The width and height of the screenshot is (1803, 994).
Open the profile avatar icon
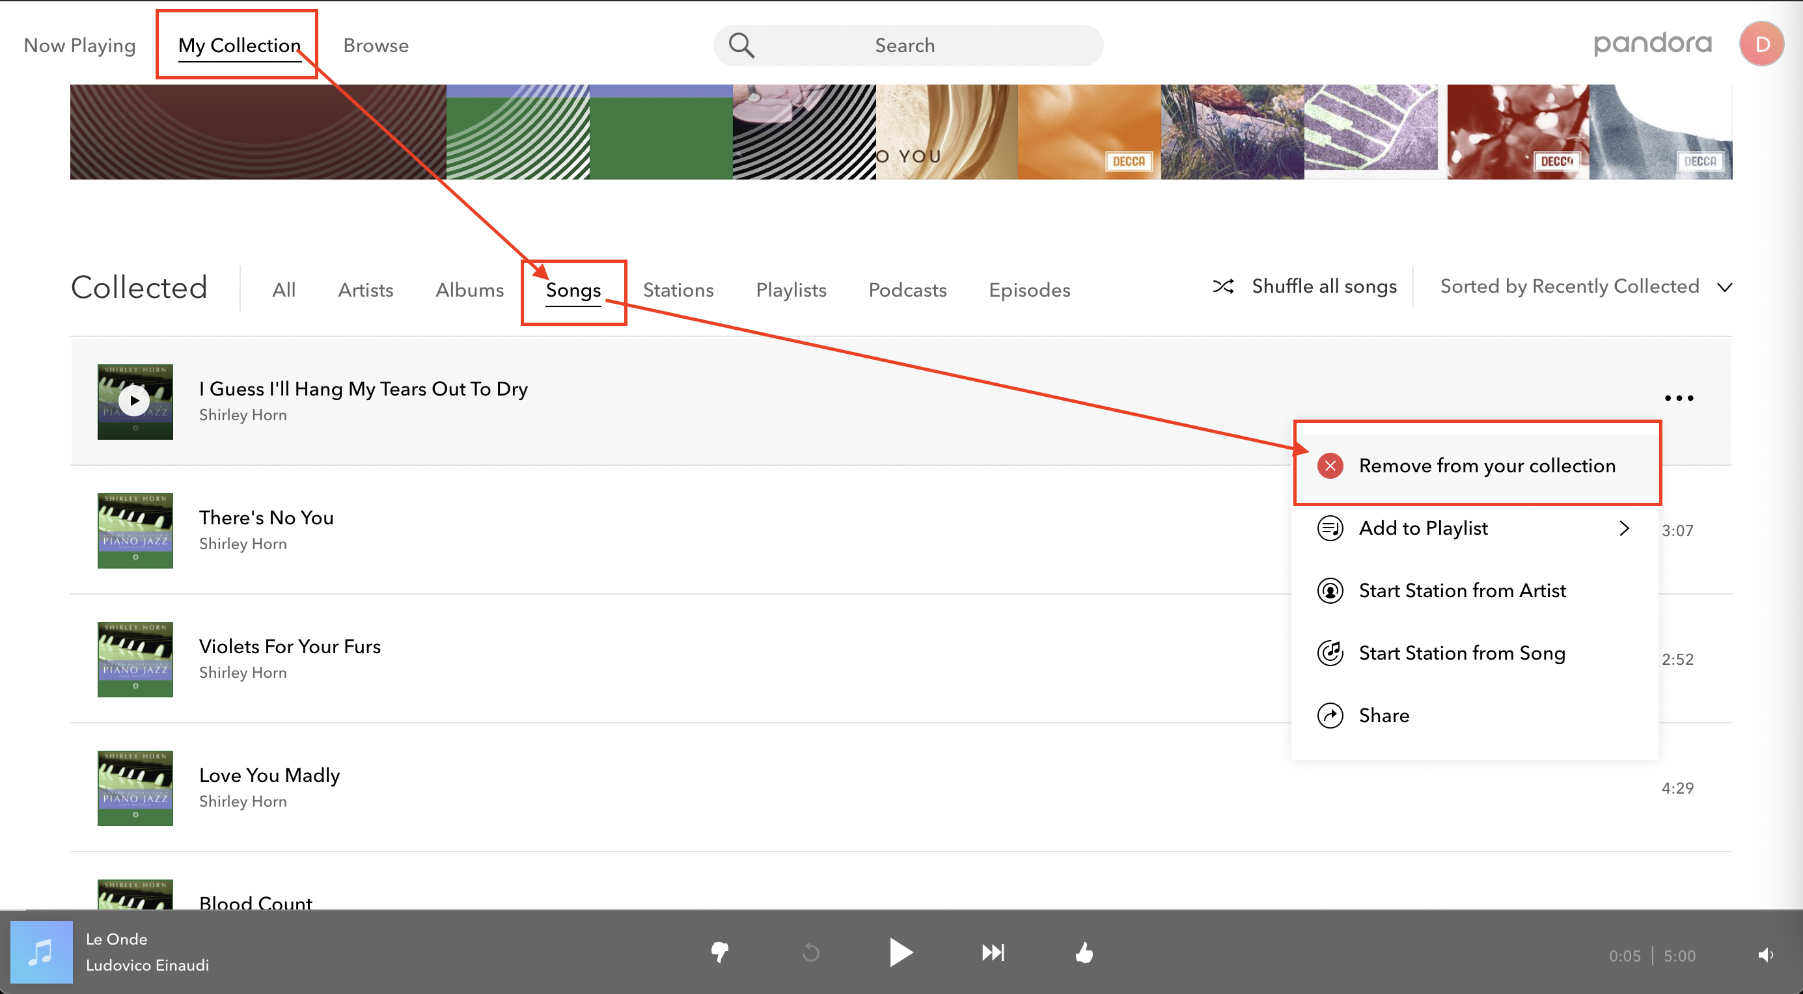pyautogui.click(x=1761, y=44)
